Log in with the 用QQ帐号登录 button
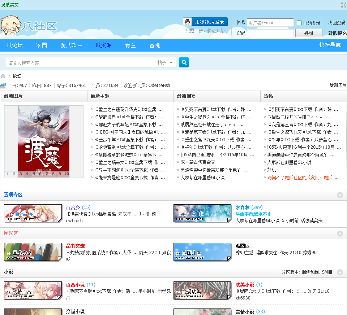Image resolution: width=347 pixels, height=315 pixels. (x=205, y=22)
